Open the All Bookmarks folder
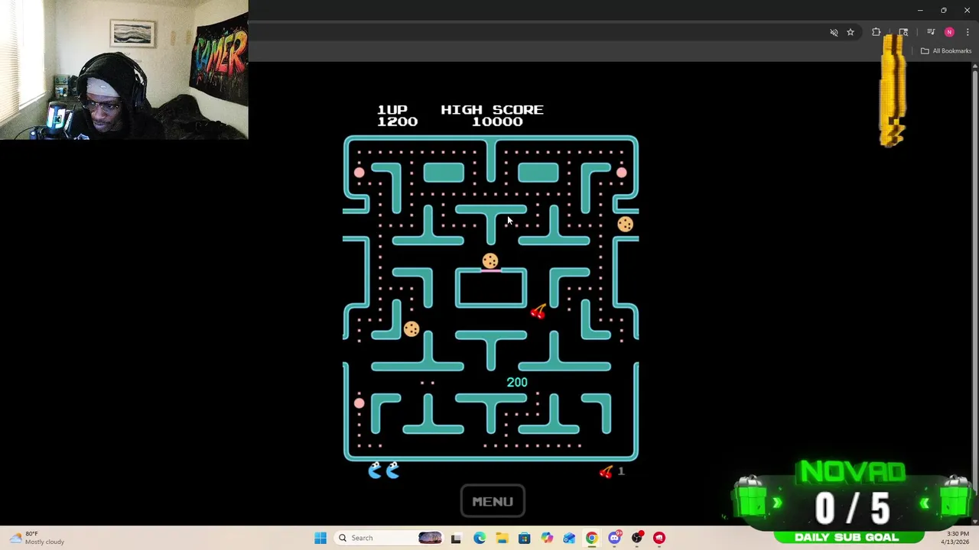Image resolution: width=979 pixels, height=550 pixels. (x=946, y=51)
